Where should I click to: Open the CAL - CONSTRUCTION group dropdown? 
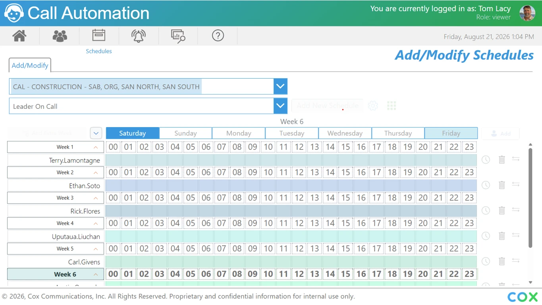pyautogui.click(x=280, y=86)
